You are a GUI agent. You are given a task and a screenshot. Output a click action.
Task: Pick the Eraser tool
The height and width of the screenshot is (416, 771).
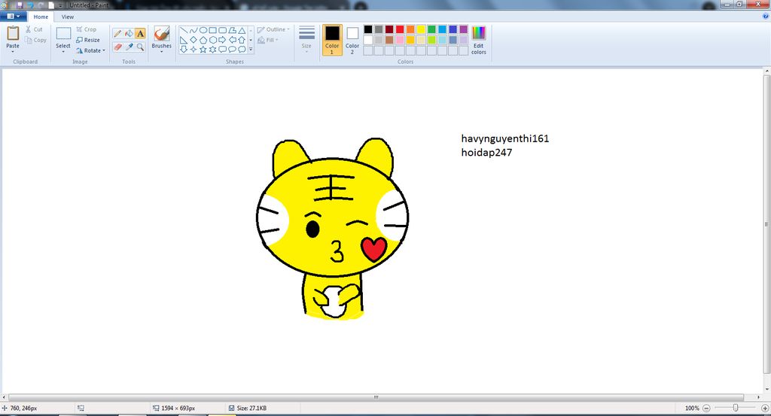click(x=117, y=47)
